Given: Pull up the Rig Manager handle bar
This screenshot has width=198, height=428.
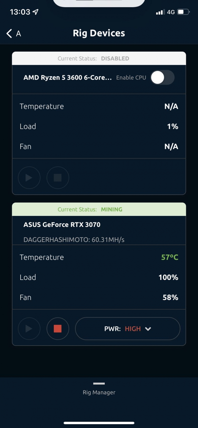Looking at the screenshot, I should [x=99, y=383].
